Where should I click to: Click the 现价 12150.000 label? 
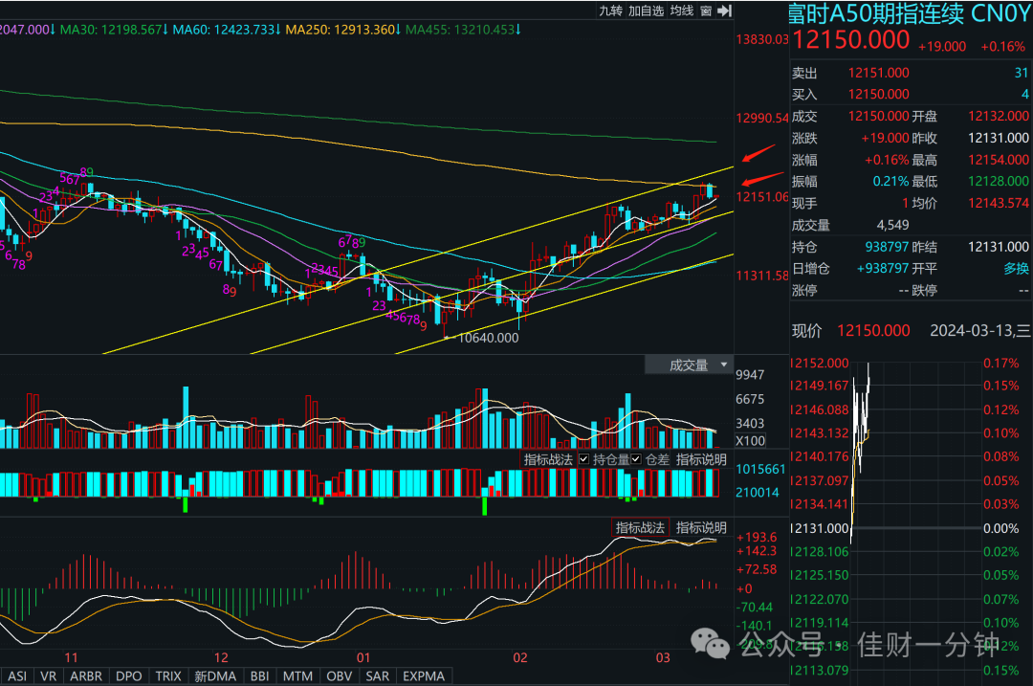pyautogui.click(x=850, y=330)
